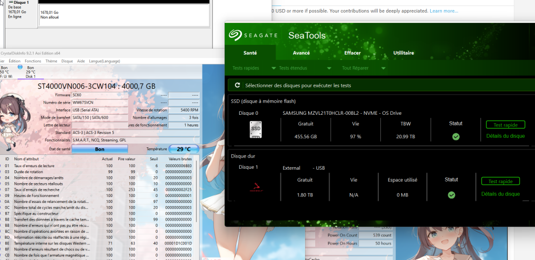Open Détails du disque for external USB drive
Viewport: 535px width, 260px height.
(500, 194)
